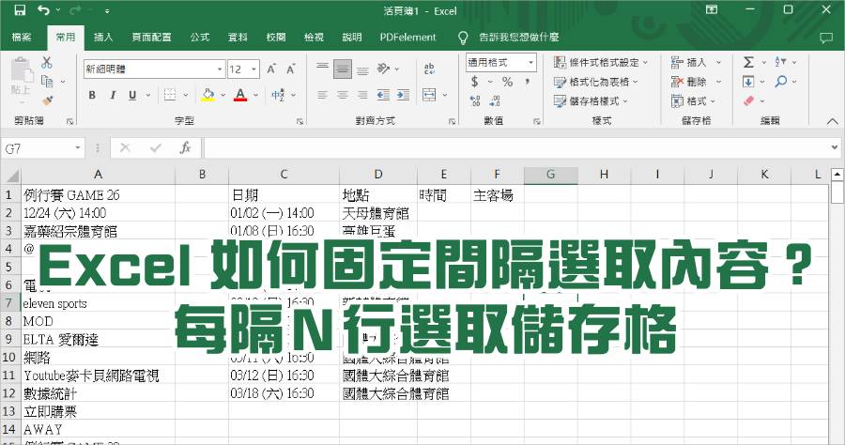Apply red font color
This screenshot has height=445, width=845.
pyautogui.click(x=240, y=96)
